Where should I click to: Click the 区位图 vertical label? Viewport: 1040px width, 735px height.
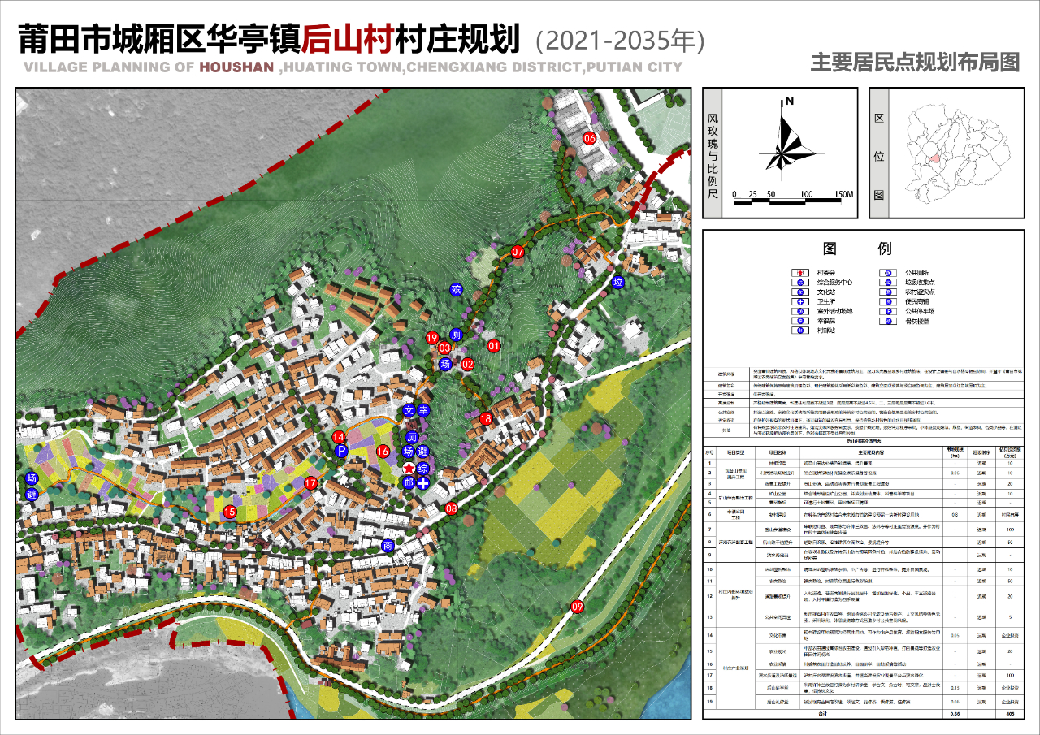pos(878,156)
